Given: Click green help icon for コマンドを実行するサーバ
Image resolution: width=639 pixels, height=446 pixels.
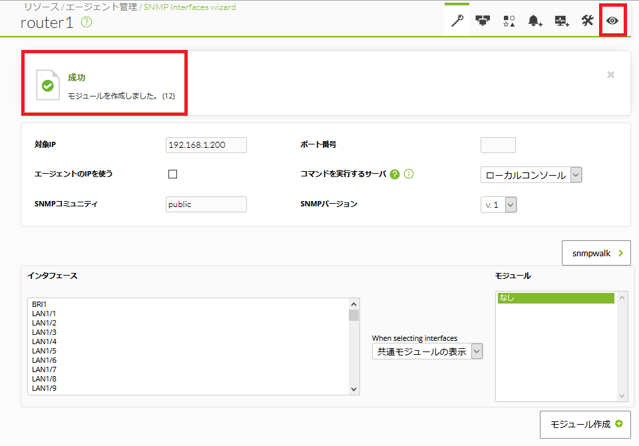Looking at the screenshot, I should (395, 174).
